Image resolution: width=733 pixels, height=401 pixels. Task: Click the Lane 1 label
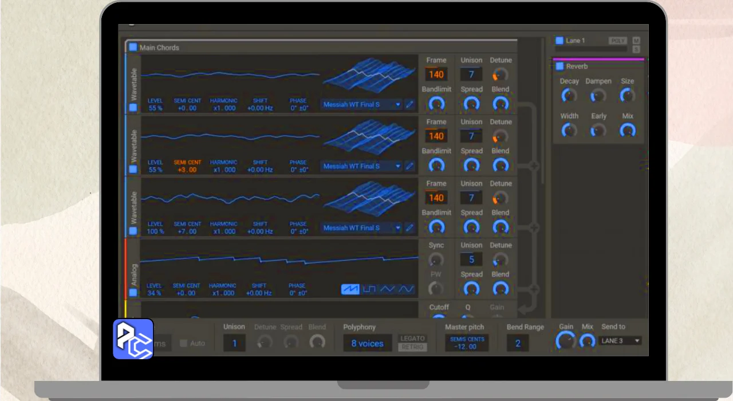[x=576, y=41]
